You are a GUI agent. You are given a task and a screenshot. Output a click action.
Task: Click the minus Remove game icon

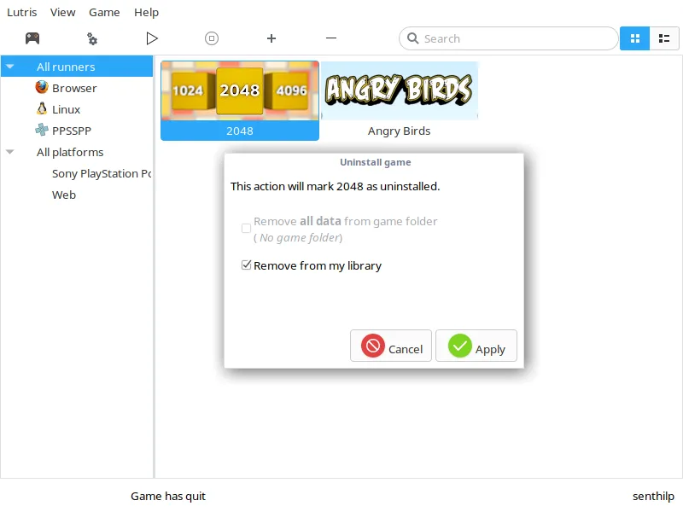331,38
